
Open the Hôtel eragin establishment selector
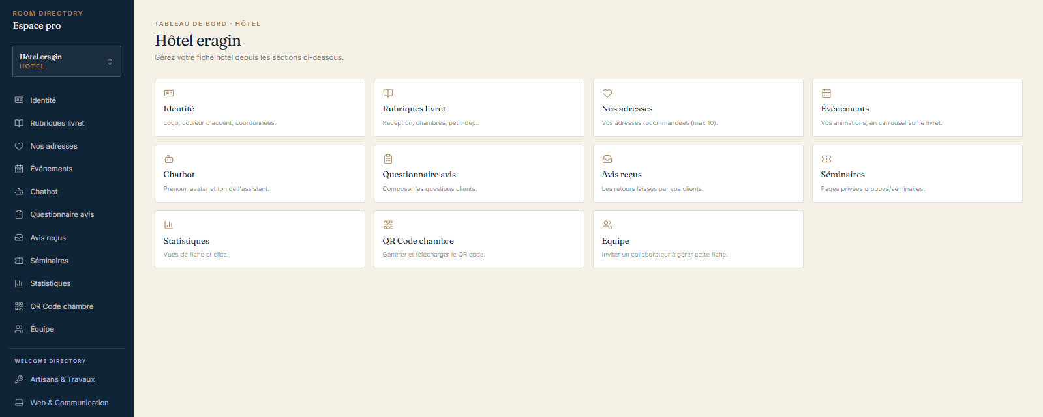coord(67,61)
